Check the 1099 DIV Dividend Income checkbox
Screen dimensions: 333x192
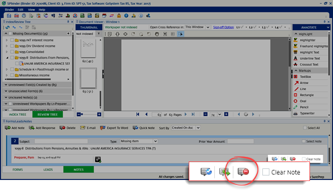12,46
